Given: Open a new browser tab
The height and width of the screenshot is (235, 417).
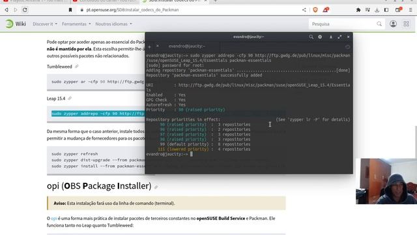Looking at the screenshot, I should (216, 1).
